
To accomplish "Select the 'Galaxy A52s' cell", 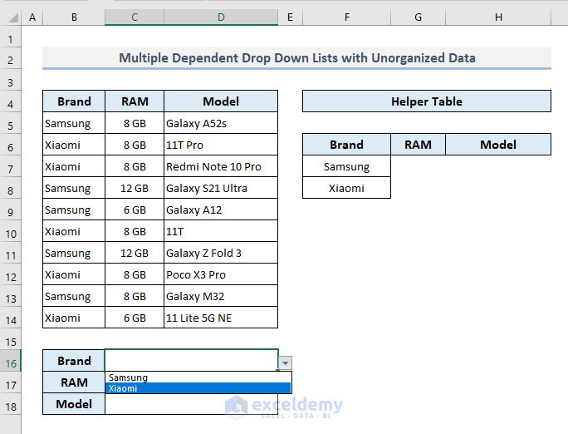I will click(221, 123).
